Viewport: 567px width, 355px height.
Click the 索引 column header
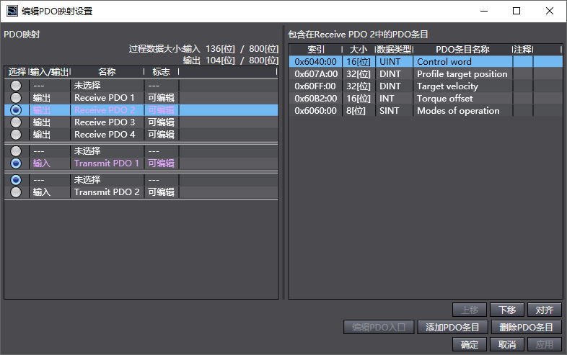coord(316,50)
